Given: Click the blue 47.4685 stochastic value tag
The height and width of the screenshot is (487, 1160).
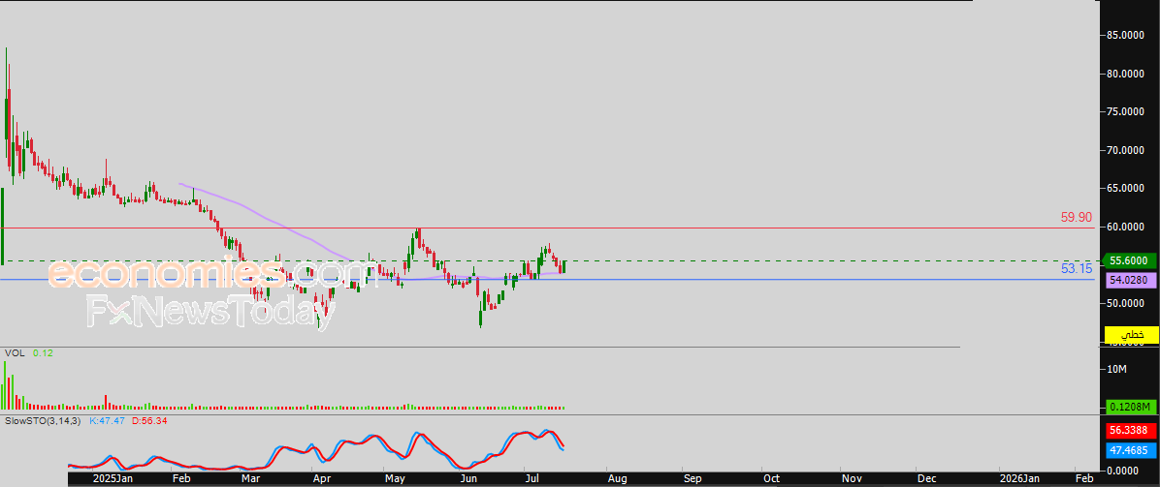Looking at the screenshot, I should [1131, 450].
